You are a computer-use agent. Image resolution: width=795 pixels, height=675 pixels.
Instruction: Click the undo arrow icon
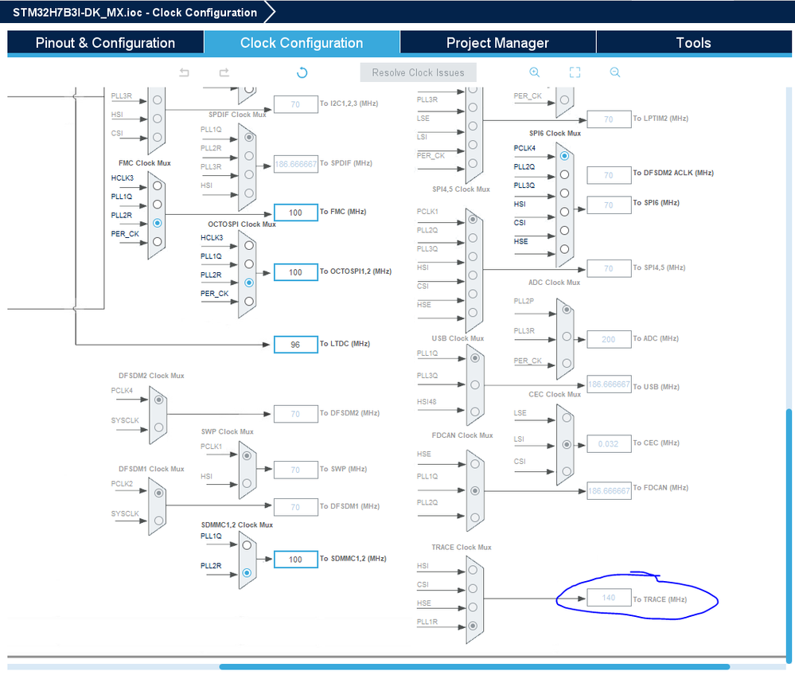pyautogui.click(x=184, y=72)
